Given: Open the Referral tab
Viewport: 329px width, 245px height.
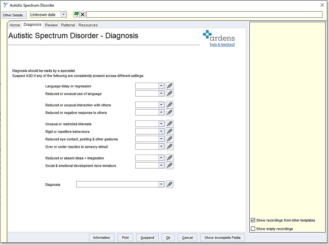Looking at the screenshot, I should (68, 25).
